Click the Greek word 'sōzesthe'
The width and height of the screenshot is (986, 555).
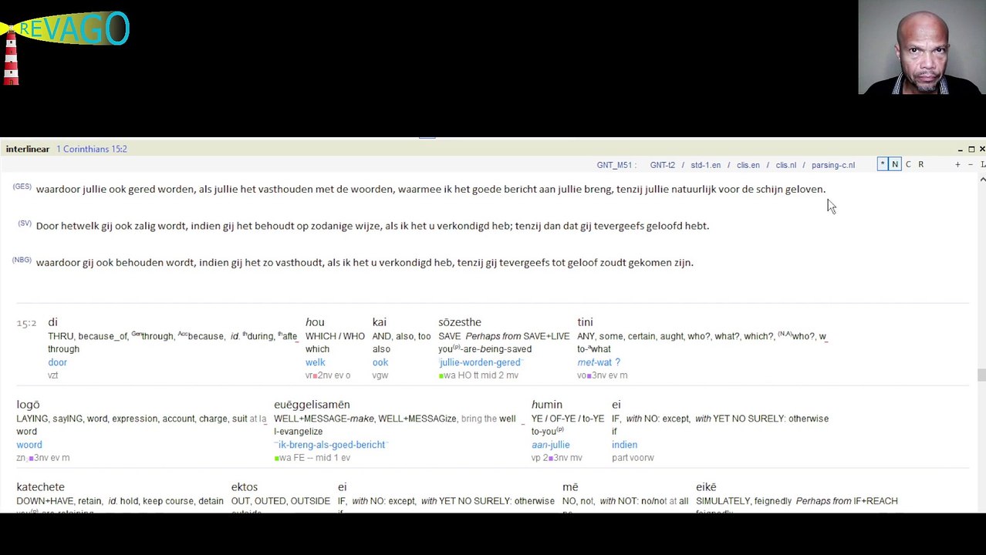click(x=459, y=322)
